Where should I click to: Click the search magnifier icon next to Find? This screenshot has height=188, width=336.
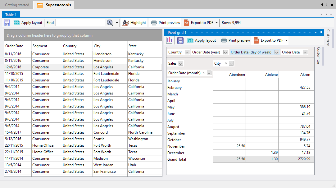point(110,23)
